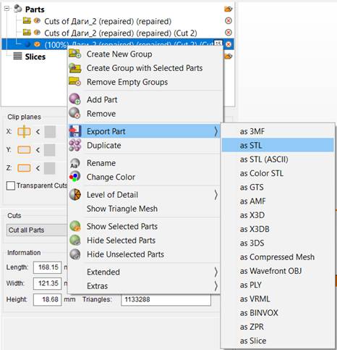The width and height of the screenshot is (337, 350).
Task: Export part as VRML
Action: click(278, 299)
